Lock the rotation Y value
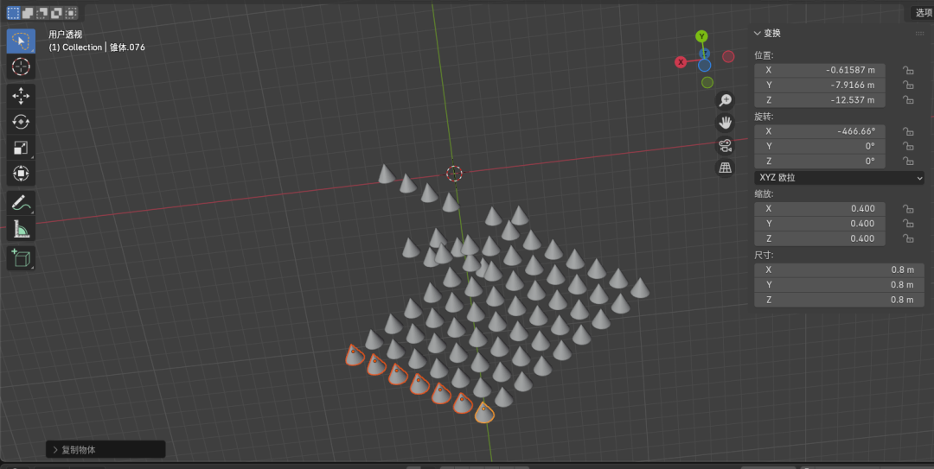Viewport: 934px width, 469px height. 908,147
